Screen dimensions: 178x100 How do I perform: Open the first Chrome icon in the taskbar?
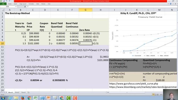[29, 98]
